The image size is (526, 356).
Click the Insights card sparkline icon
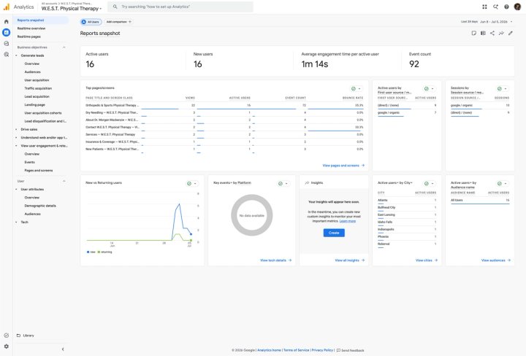[307, 183]
